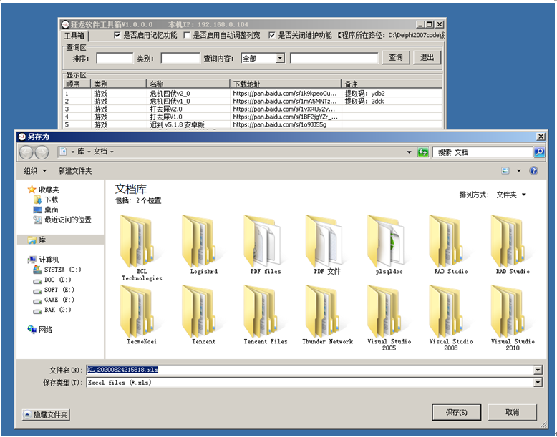557x437 pixels.
Task: Open the 查询内容 全部 dropdown
Action: point(280,58)
